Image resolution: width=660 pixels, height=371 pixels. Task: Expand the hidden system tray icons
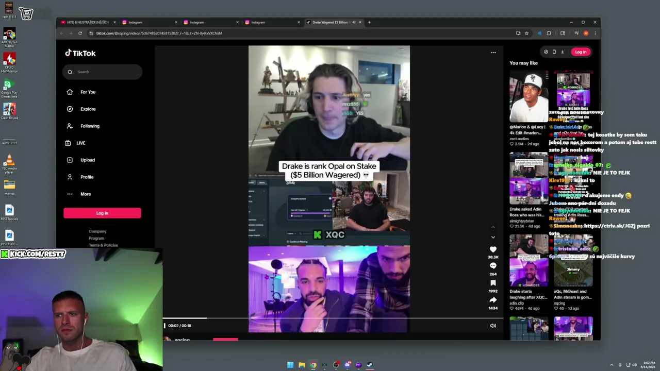[x=612, y=365]
